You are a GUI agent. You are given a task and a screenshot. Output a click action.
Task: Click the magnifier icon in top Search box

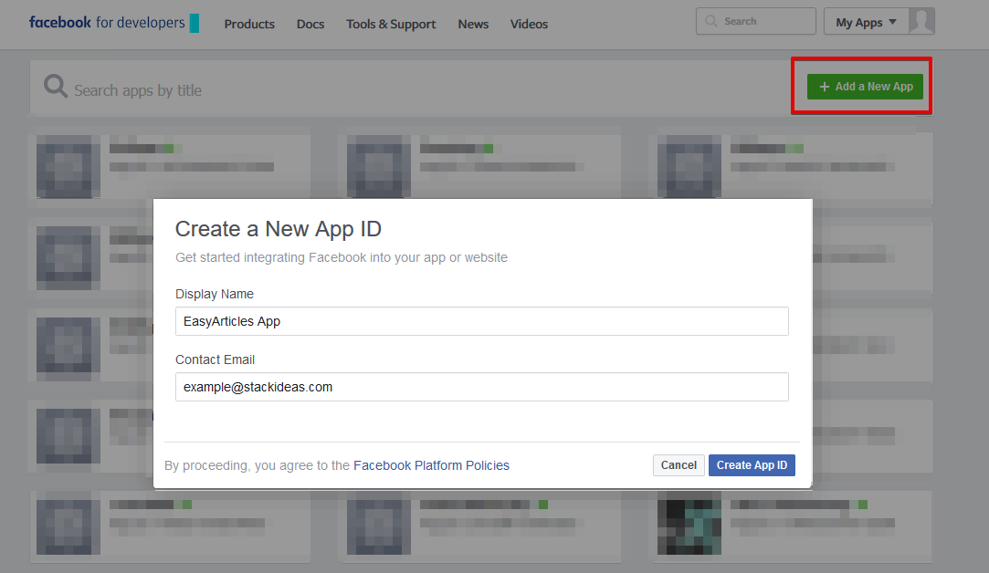710,21
